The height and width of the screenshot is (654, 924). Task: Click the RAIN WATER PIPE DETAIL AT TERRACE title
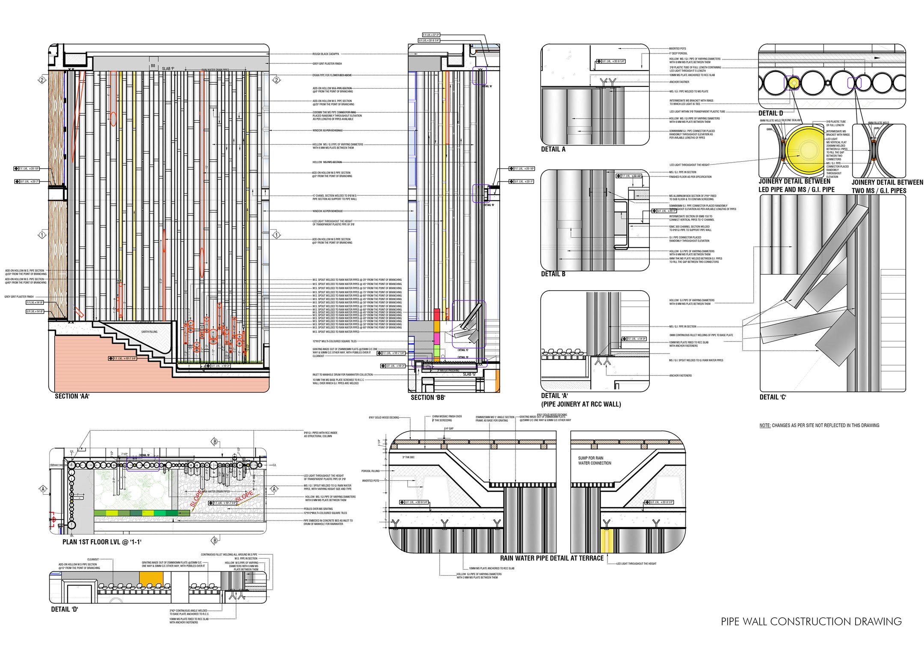tap(551, 558)
